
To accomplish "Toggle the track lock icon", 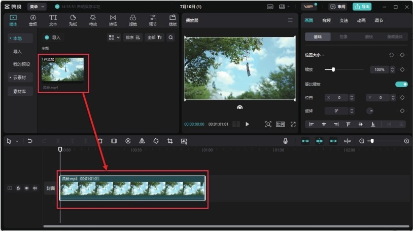I will click(x=18, y=188).
